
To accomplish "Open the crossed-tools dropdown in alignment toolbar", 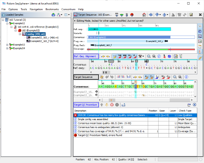I will [143, 56].
